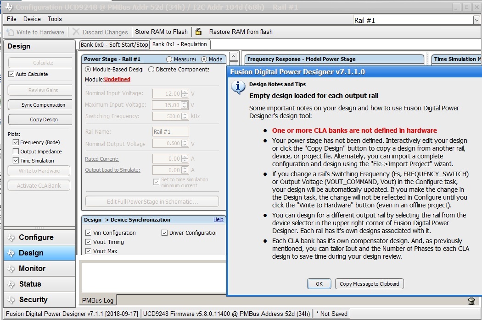The image size is (482, 320).
Task: Open the Device menu
Action: coord(32,19)
